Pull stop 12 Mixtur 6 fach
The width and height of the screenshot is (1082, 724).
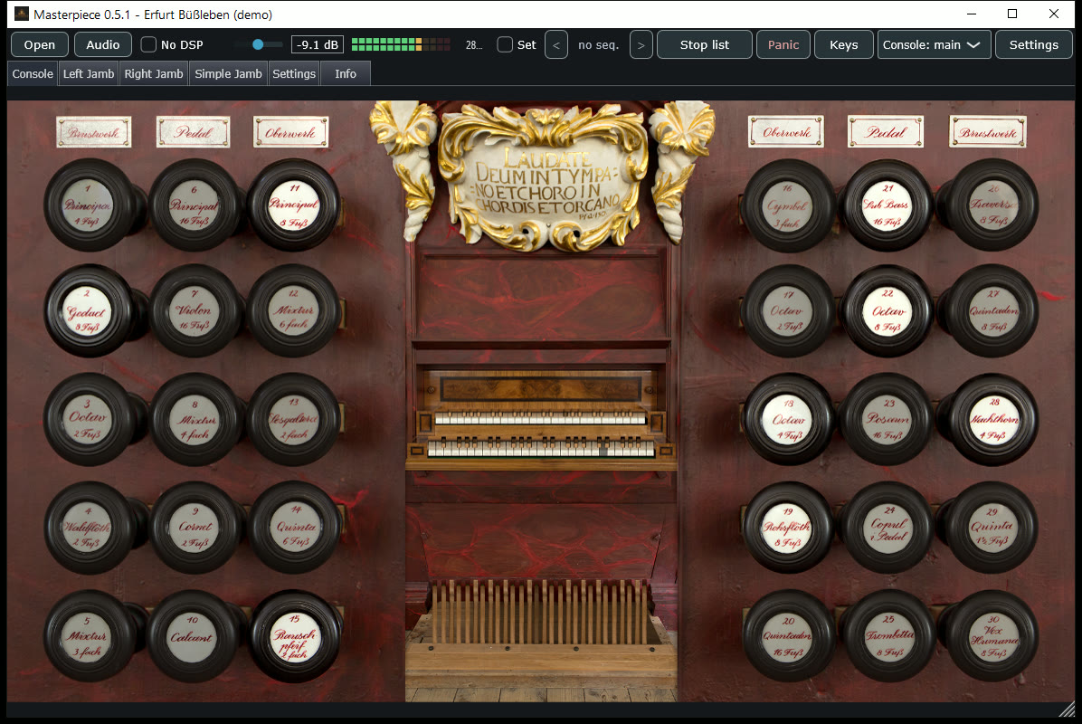tap(294, 311)
